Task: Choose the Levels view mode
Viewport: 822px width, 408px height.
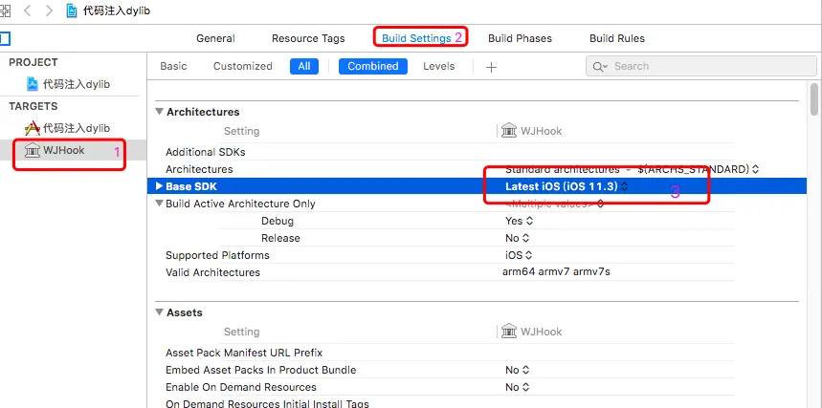Action: point(439,66)
